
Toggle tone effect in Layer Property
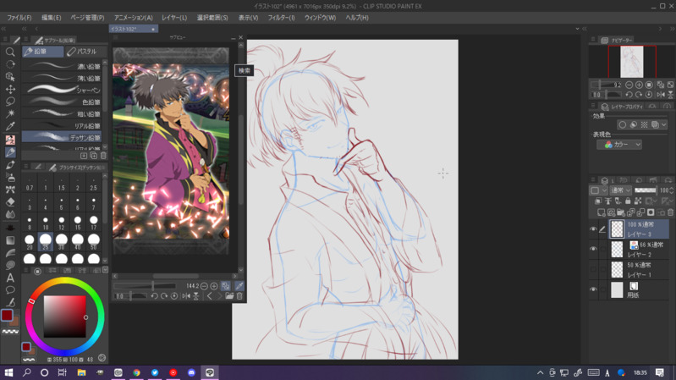(644, 124)
